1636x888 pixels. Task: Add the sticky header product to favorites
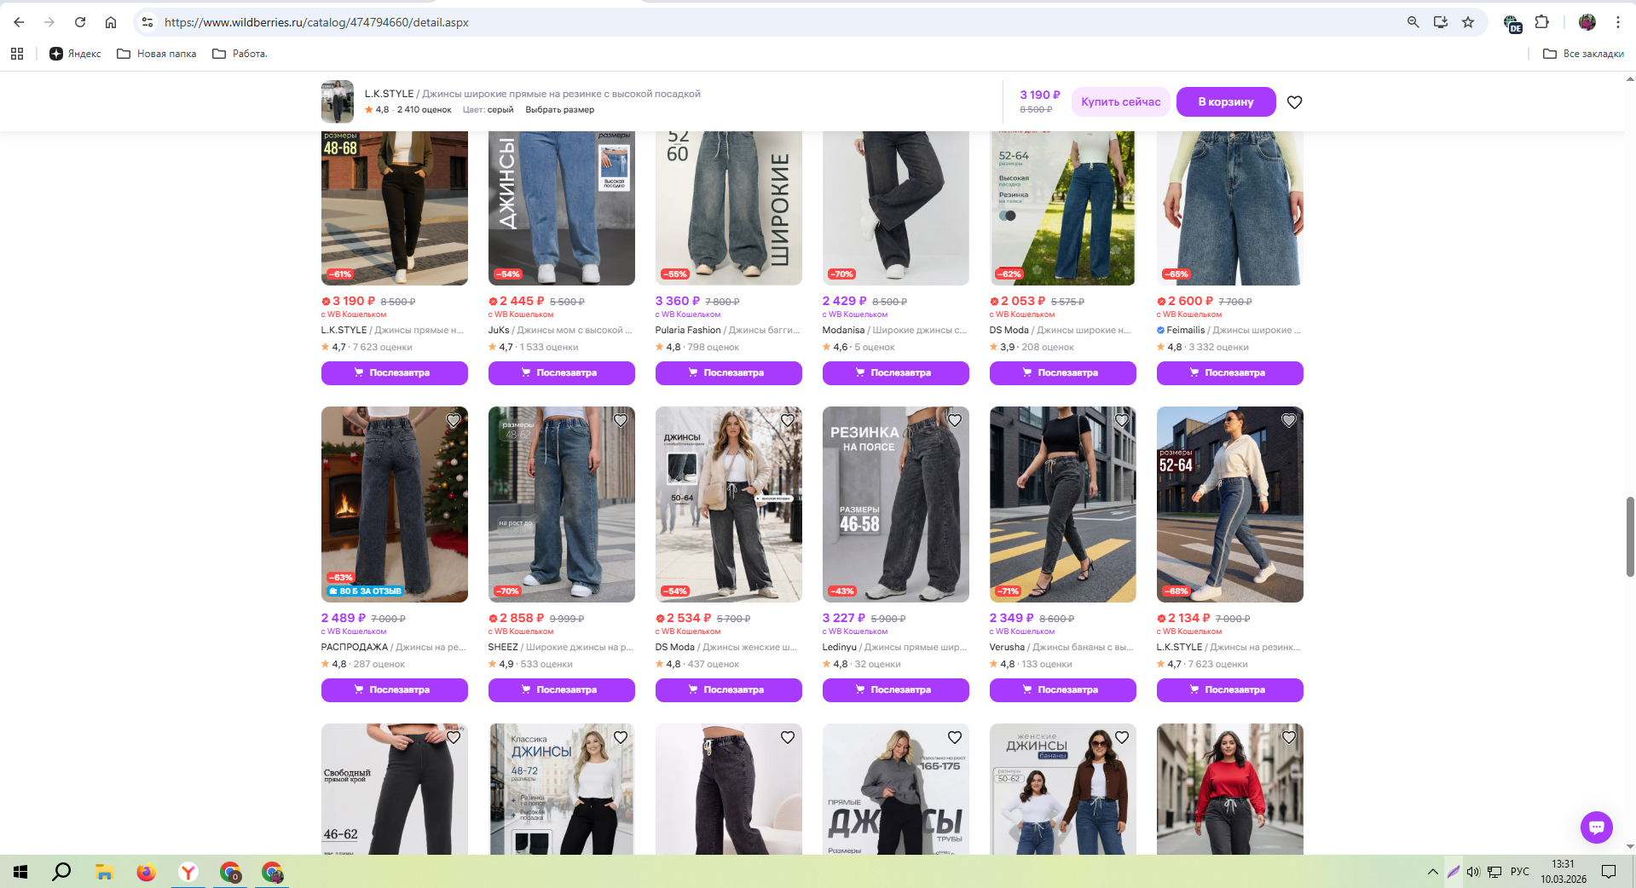click(1294, 102)
